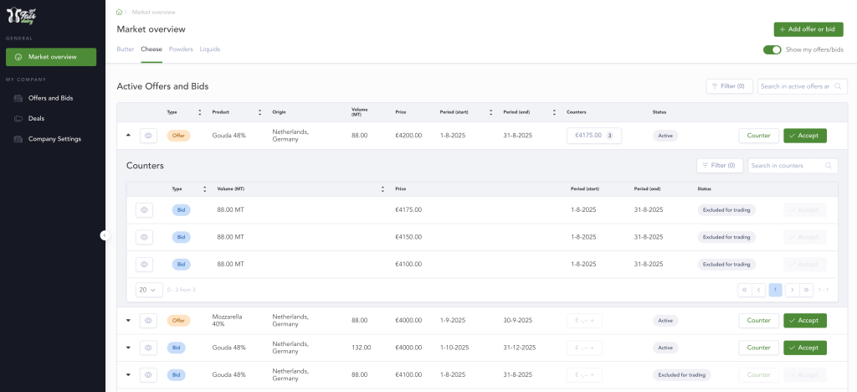Sort by Product column arrows

point(259,112)
